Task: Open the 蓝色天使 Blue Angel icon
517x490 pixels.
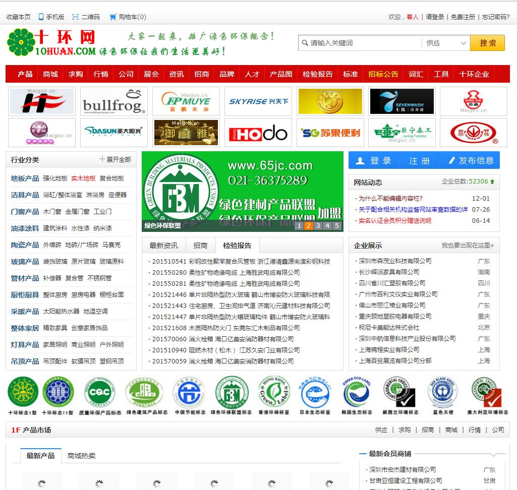Action: tap(443, 396)
